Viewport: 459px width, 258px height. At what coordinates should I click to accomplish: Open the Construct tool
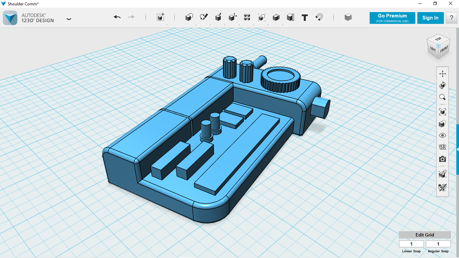[218, 17]
